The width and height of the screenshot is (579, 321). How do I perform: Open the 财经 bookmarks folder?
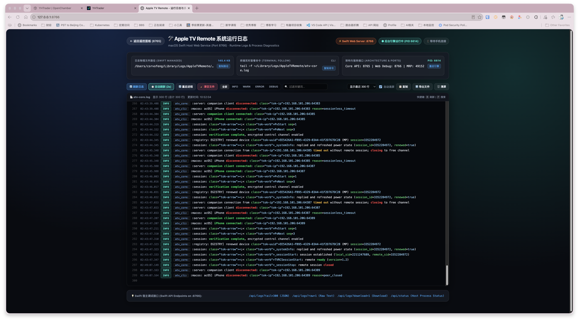(46, 25)
